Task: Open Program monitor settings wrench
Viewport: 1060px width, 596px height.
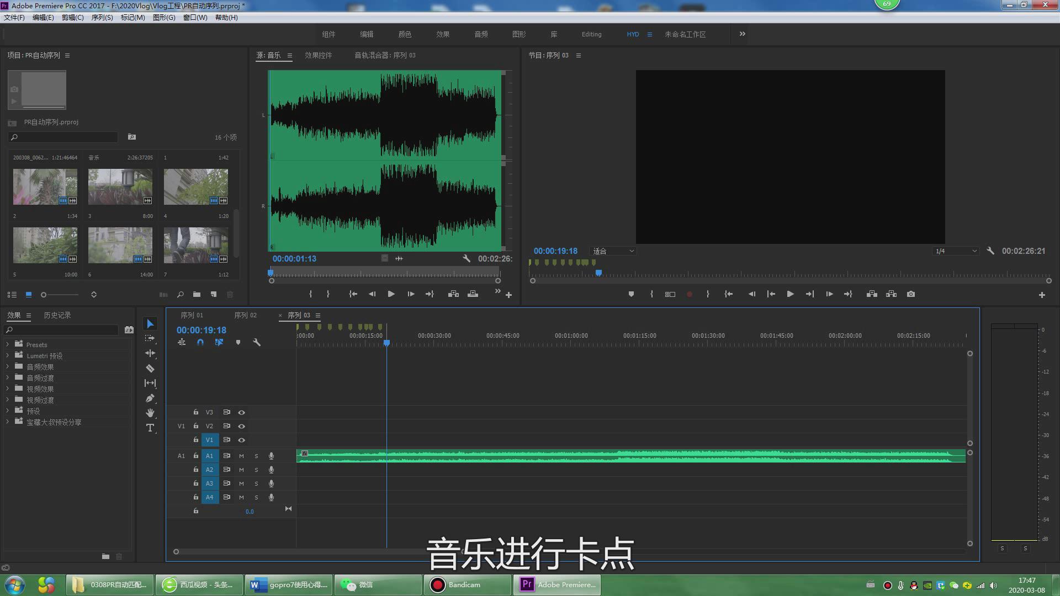Action: pos(990,251)
